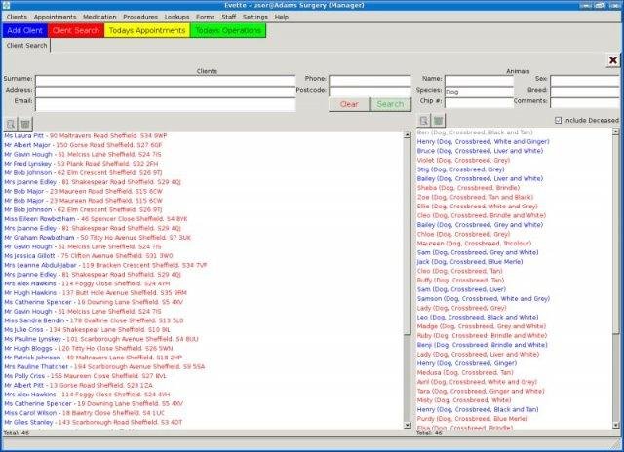The width and height of the screenshot is (624, 452).
Task: Click the Search button
Action: (390, 104)
